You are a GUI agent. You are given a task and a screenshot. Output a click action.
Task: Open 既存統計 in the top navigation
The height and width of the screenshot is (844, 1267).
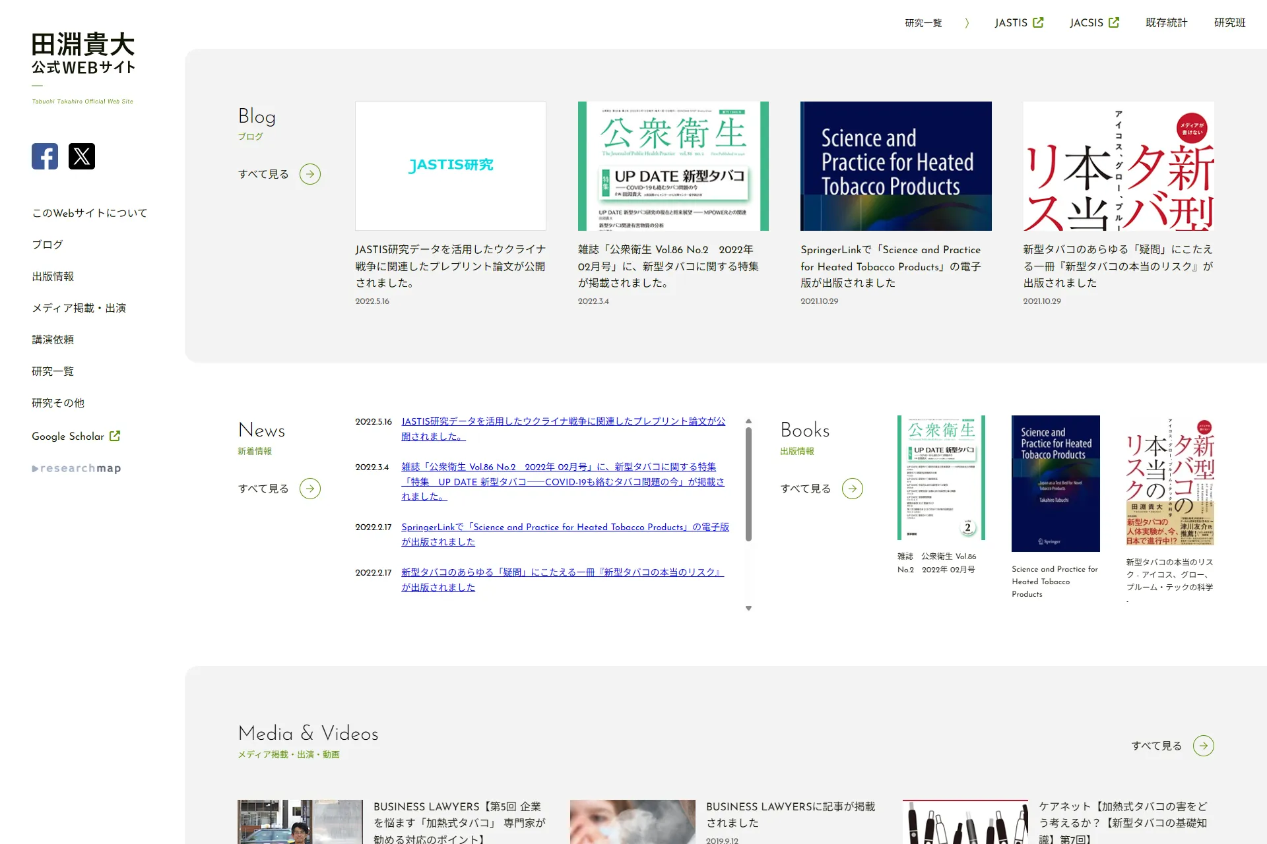pyautogui.click(x=1166, y=23)
